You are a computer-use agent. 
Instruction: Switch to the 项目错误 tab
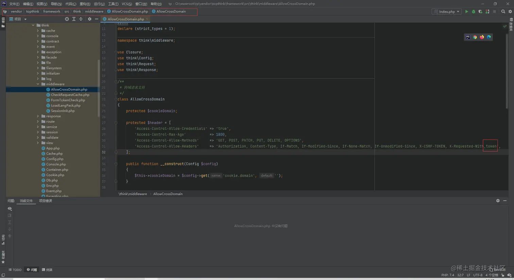pyautogui.click(x=45, y=201)
